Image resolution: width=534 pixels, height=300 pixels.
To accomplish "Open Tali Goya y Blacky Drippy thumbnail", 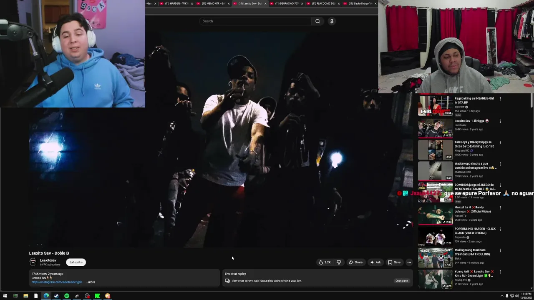I will coord(435,150).
